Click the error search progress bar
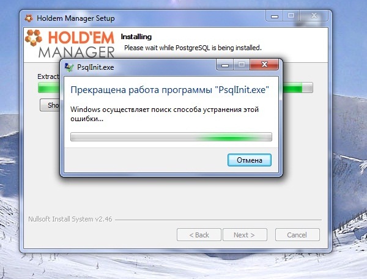 tap(171, 136)
